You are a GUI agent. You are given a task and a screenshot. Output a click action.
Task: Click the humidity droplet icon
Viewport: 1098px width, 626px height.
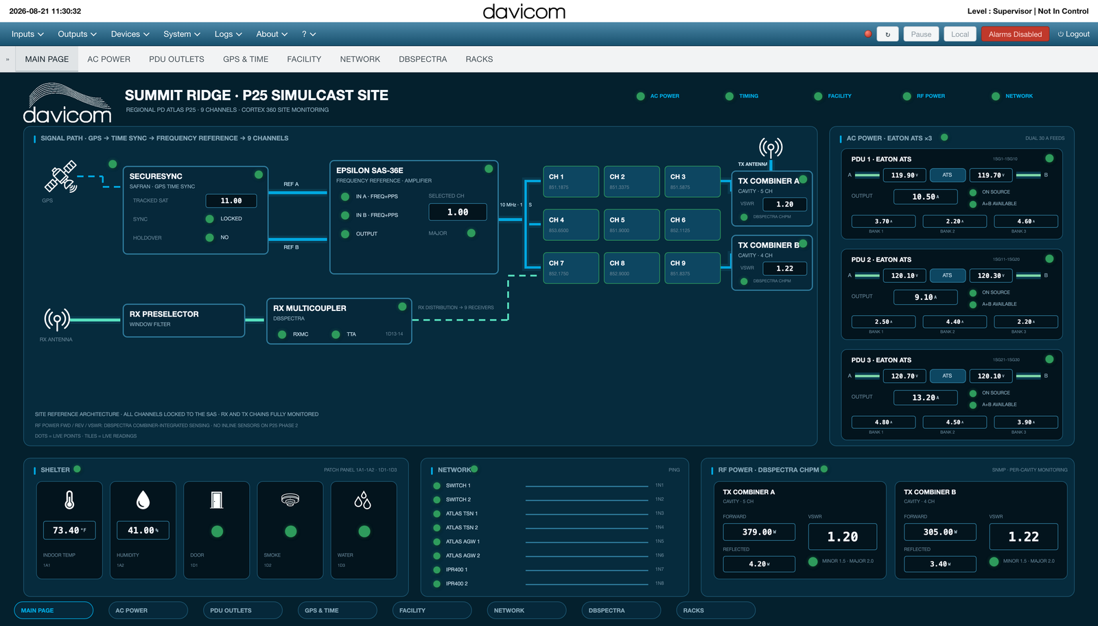143,500
